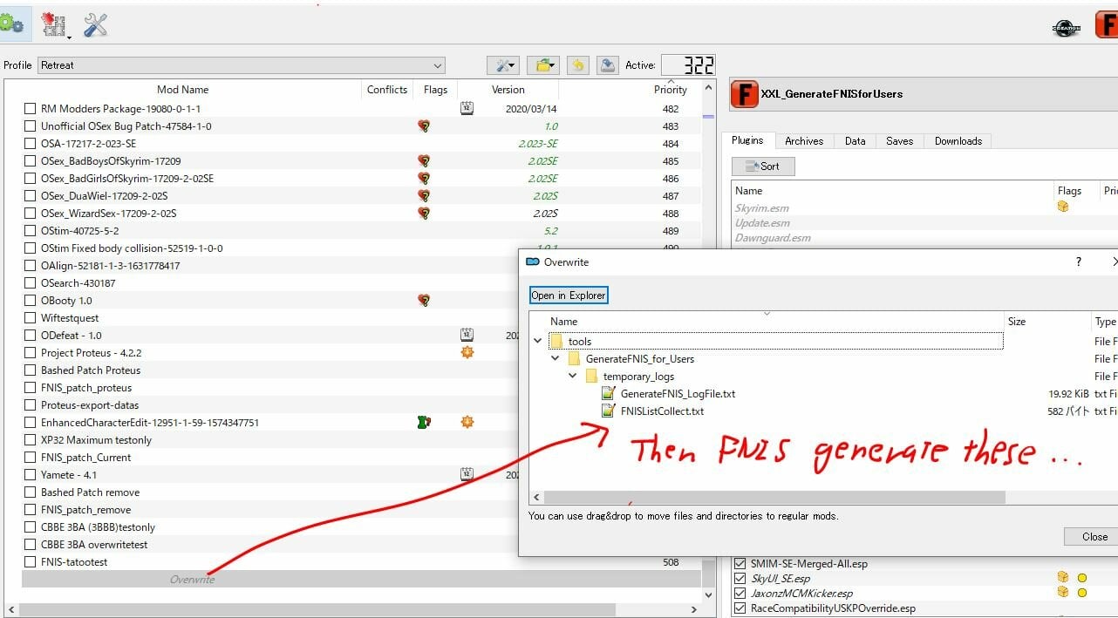Click the flag icon on OSex_DuaWiel row
Screen dimensions: 1118x618
coord(424,196)
